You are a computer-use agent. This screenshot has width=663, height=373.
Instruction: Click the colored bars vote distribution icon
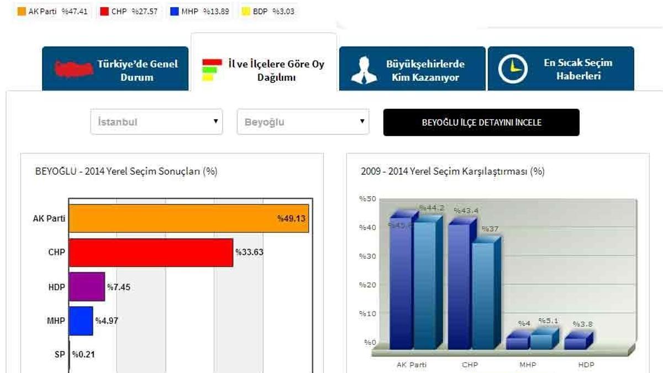pos(212,70)
